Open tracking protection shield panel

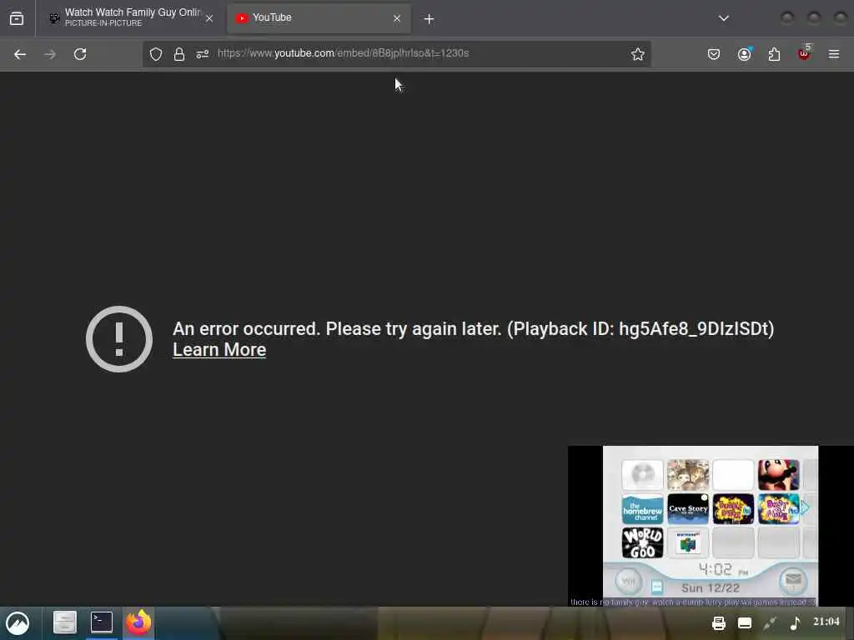coord(156,54)
